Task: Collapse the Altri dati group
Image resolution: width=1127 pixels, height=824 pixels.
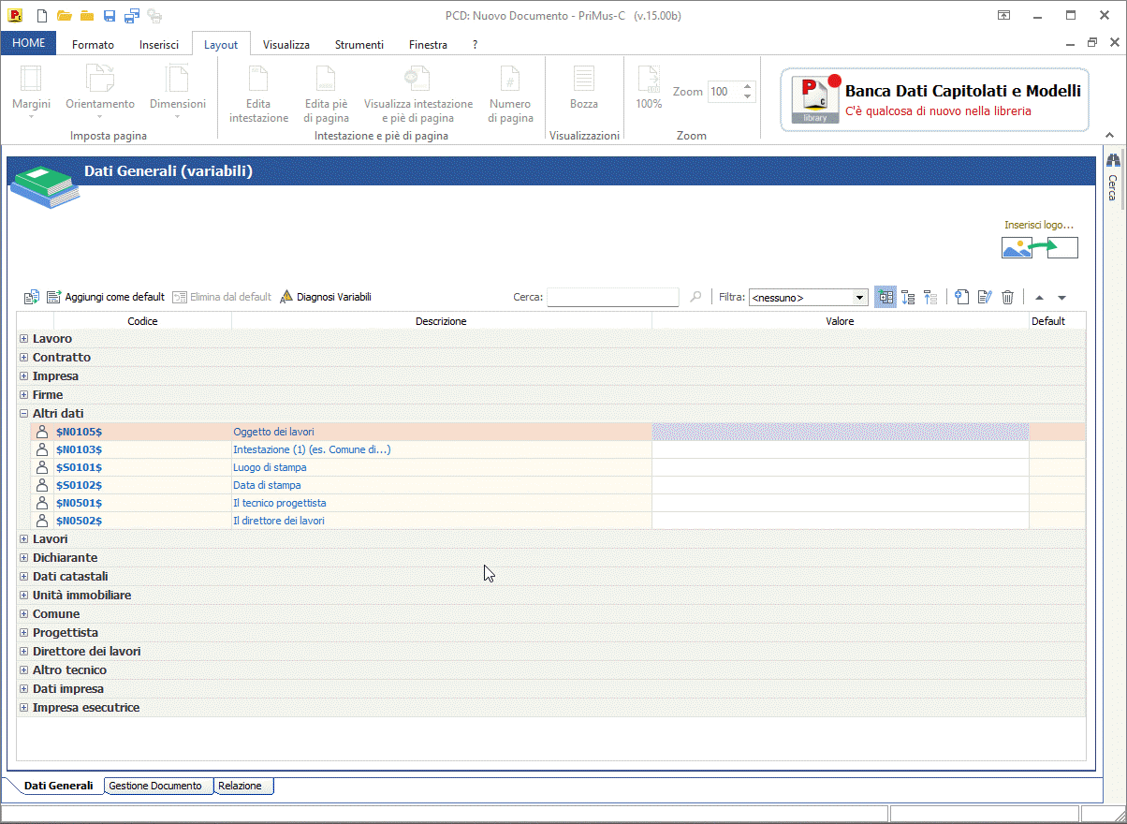Action: point(23,413)
